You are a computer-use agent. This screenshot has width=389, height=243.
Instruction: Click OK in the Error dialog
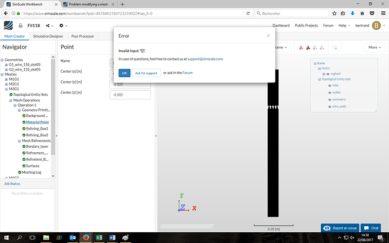click(x=124, y=73)
